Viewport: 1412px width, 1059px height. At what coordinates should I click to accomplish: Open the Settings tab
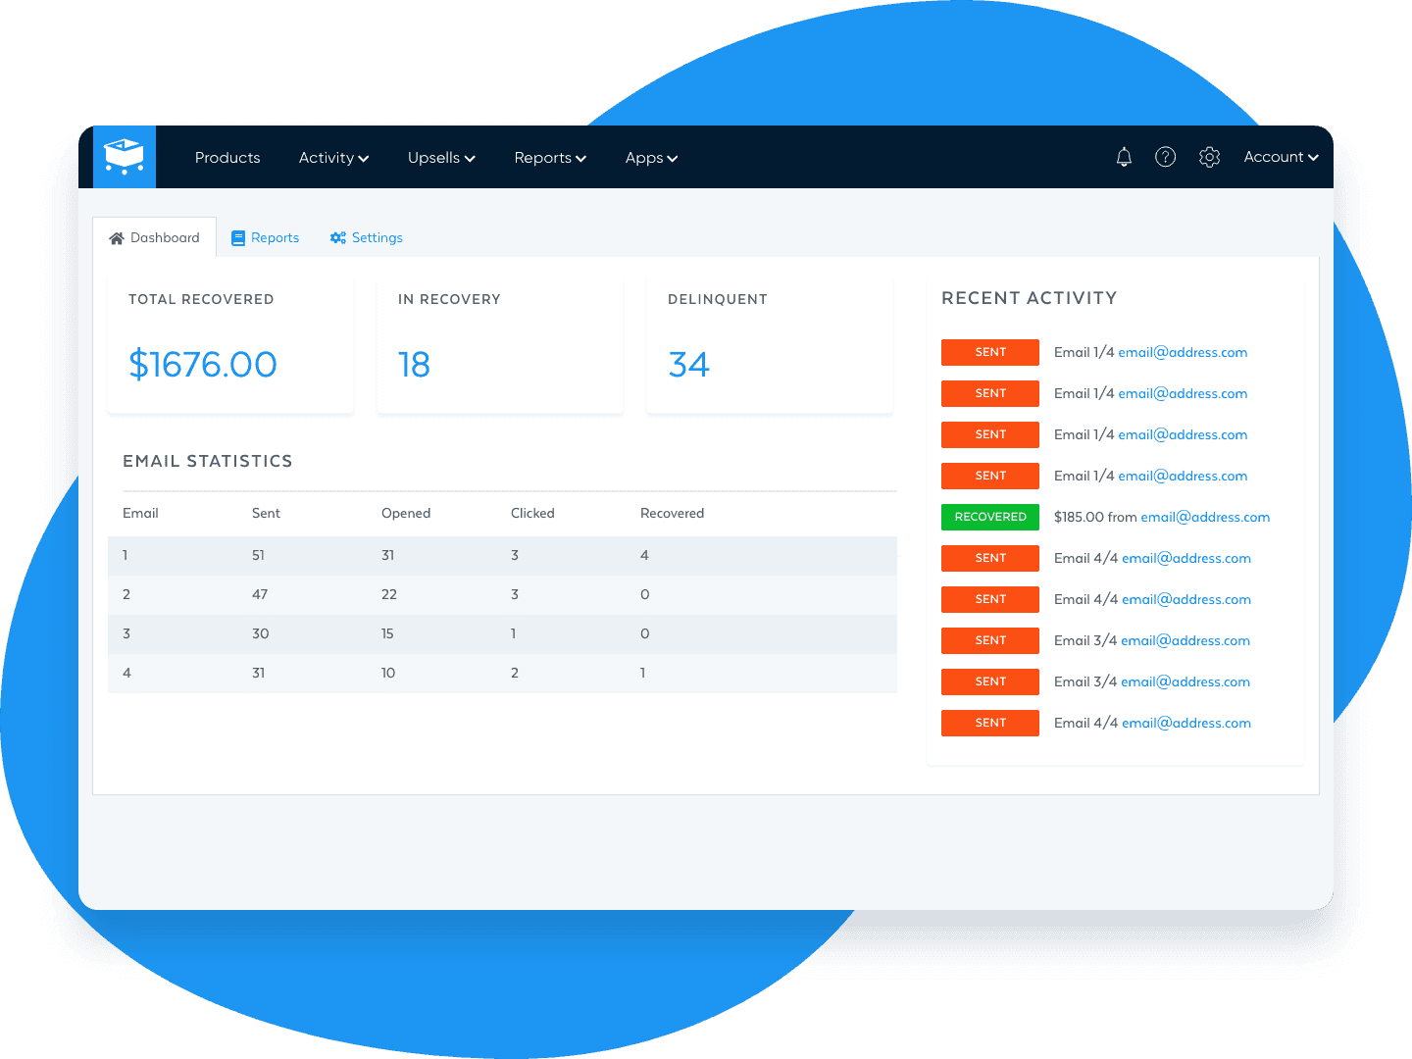[376, 237]
